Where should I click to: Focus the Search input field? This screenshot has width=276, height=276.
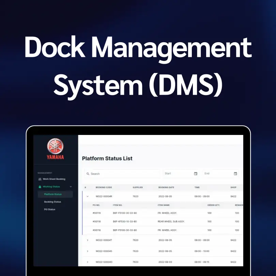pos(122,174)
